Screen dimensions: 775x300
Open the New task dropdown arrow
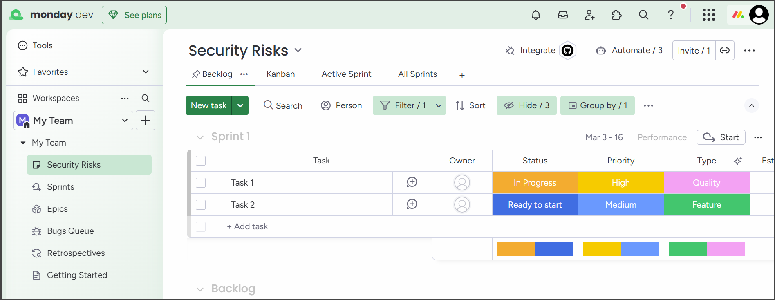(240, 105)
